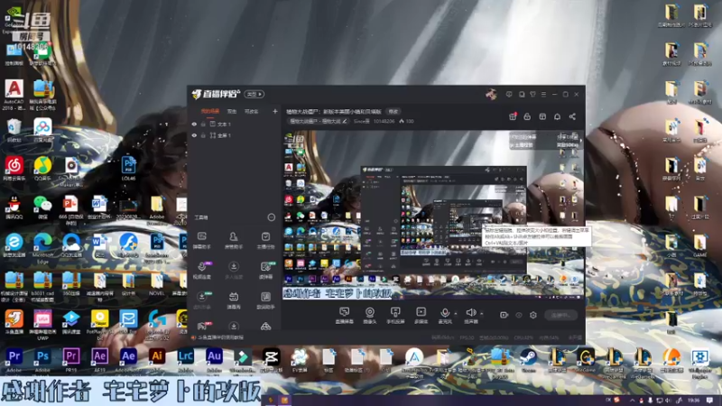Open the microphone dropdown arrow

[x=456, y=314]
